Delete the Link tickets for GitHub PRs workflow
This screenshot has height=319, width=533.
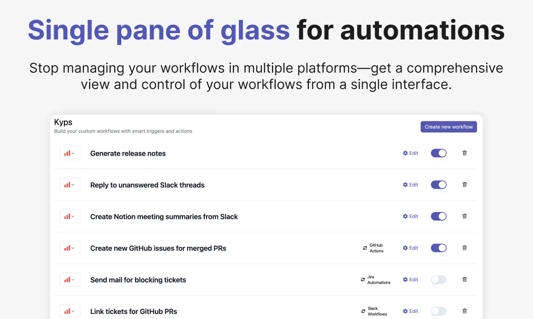[x=465, y=311]
